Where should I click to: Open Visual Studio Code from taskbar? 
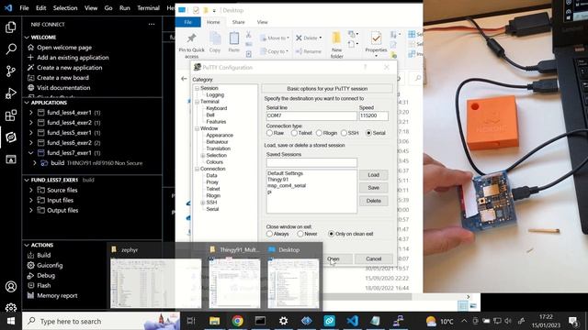pyautogui.click(x=352, y=321)
